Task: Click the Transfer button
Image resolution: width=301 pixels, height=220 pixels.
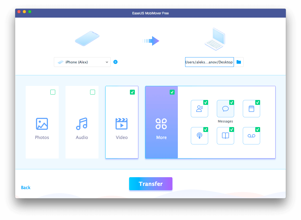Action: coord(151,184)
